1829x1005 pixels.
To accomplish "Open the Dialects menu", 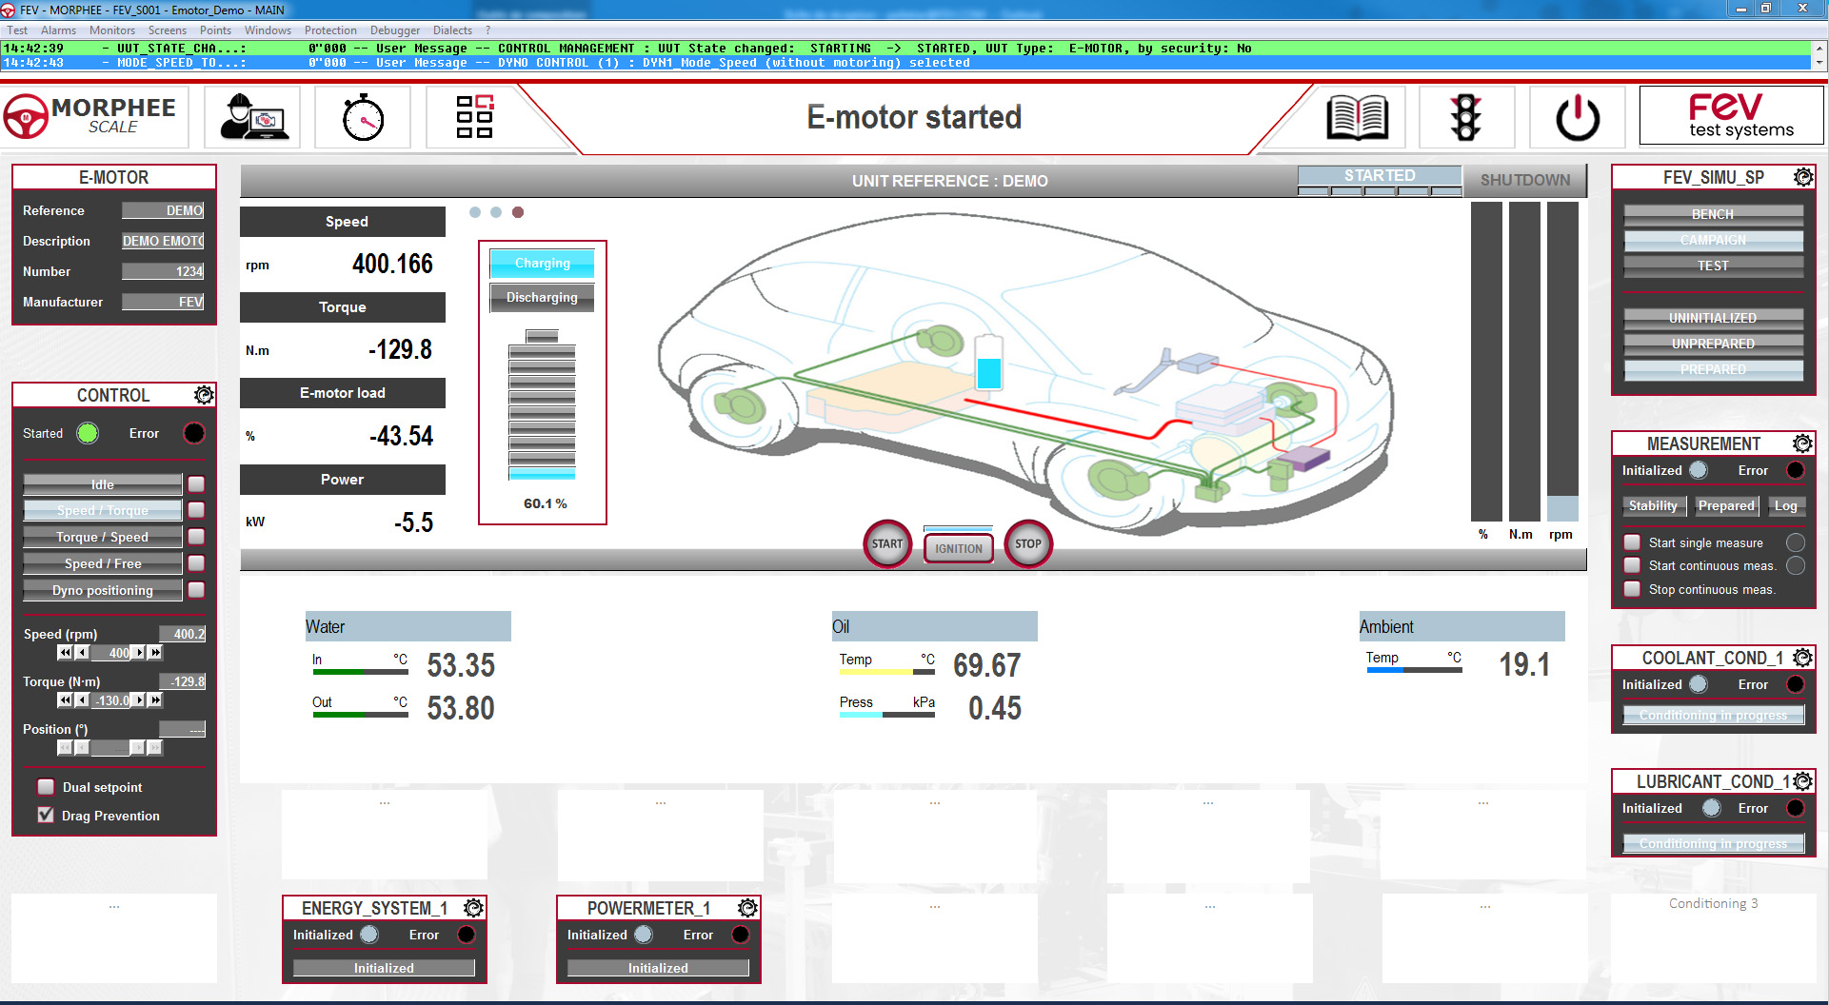I will point(452,30).
